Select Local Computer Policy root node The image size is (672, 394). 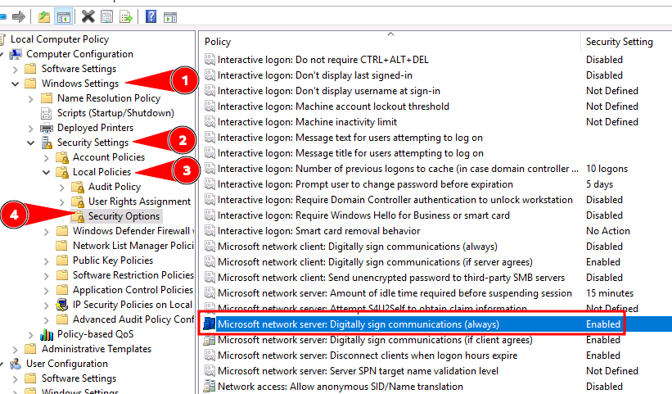click(60, 39)
